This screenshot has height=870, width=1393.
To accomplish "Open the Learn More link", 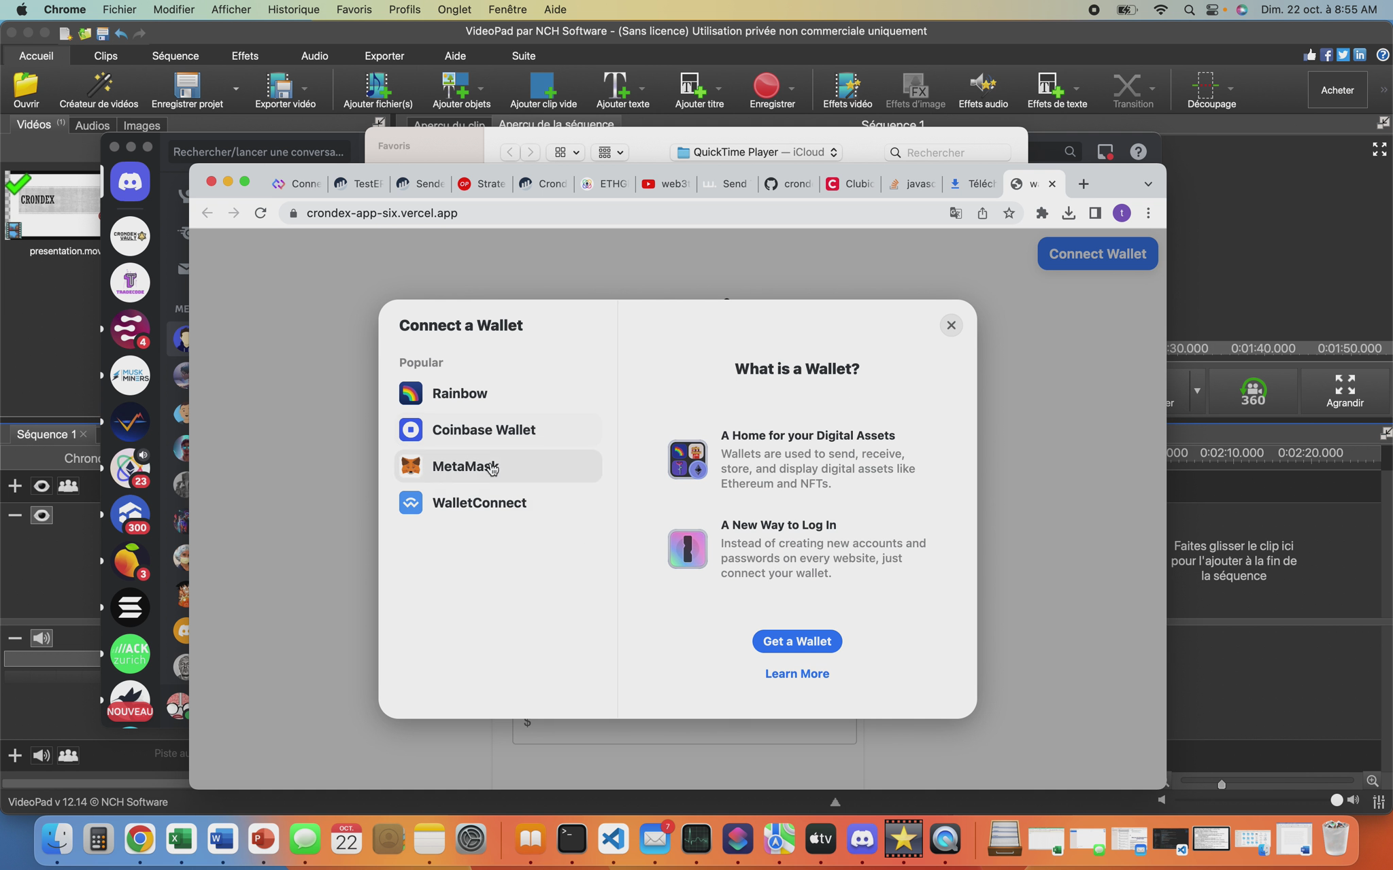I will (796, 674).
